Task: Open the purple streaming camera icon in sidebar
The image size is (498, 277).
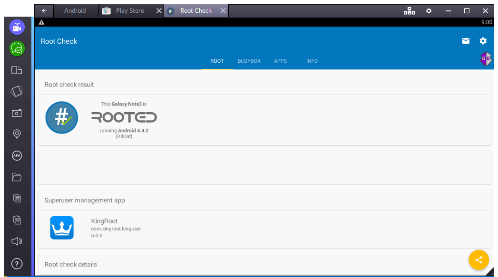Action: point(17,27)
